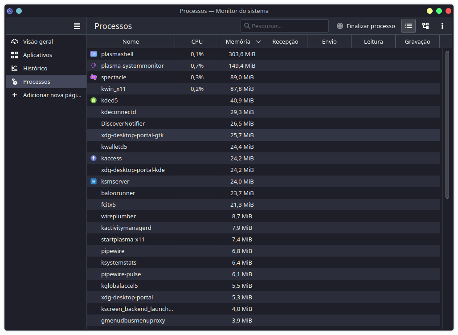Select the kscreen_backend_launch... row
The width and height of the screenshot is (458, 335).
coord(263,309)
